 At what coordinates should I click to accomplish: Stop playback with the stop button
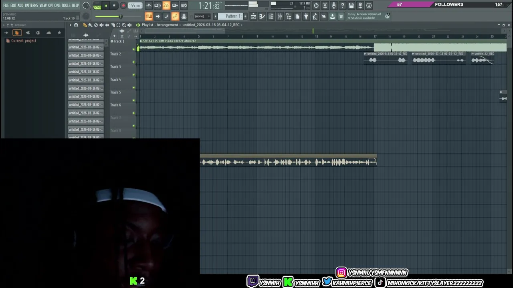click(114, 6)
